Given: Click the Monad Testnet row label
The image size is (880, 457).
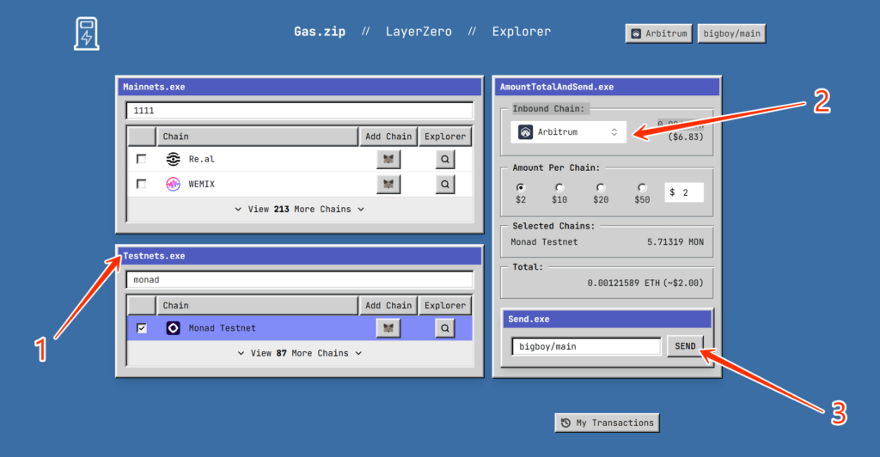Looking at the screenshot, I should 223,328.
